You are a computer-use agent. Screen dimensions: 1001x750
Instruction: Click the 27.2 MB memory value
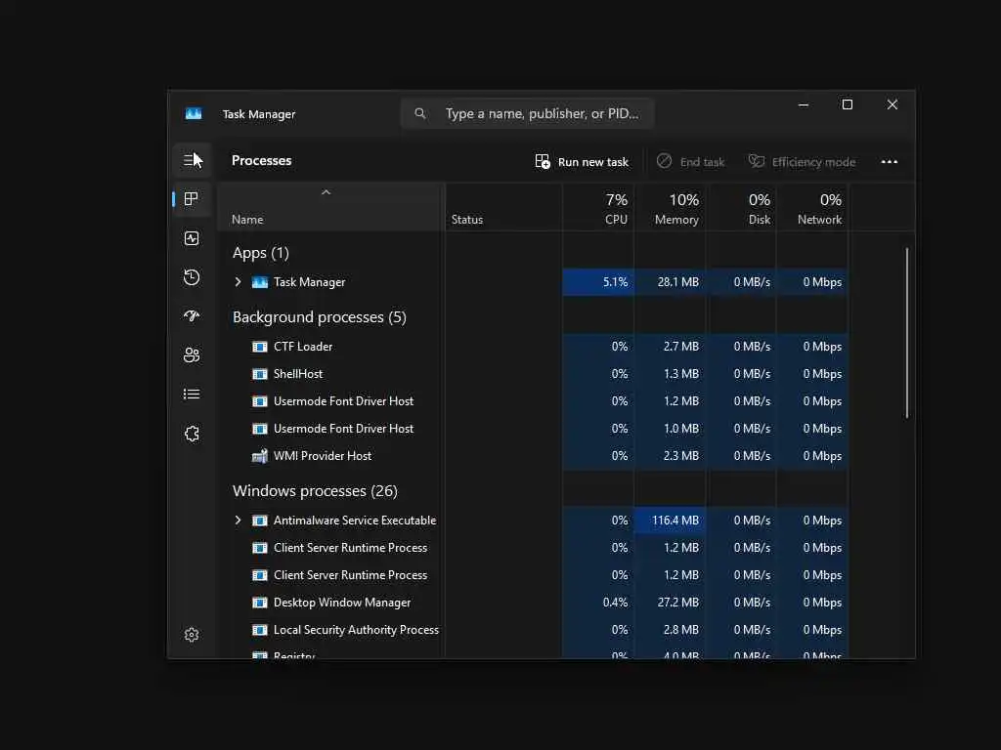point(678,603)
